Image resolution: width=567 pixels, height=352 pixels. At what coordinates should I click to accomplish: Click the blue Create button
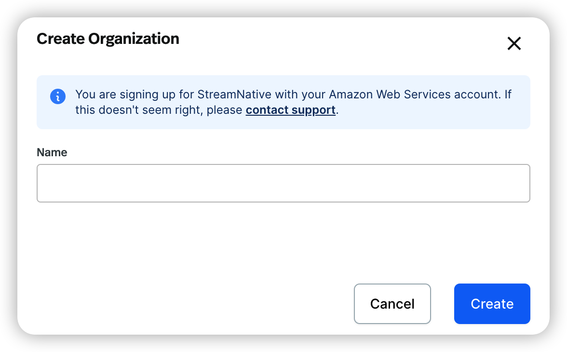coord(492,304)
